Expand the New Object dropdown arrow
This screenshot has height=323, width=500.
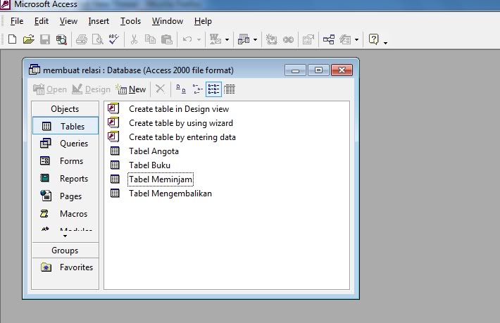pos(356,40)
